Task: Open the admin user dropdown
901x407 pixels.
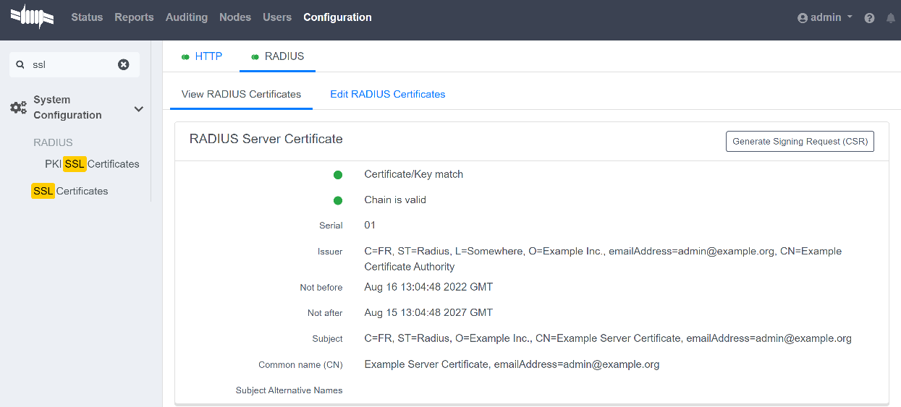Action: pyautogui.click(x=825, y=17)
